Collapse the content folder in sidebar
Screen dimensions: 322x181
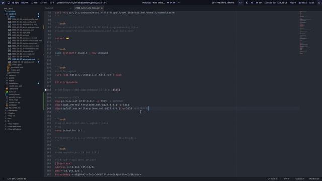12,14
